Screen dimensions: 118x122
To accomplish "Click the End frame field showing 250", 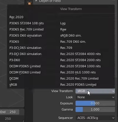I will pyautogui.click(x=9, y=112).
